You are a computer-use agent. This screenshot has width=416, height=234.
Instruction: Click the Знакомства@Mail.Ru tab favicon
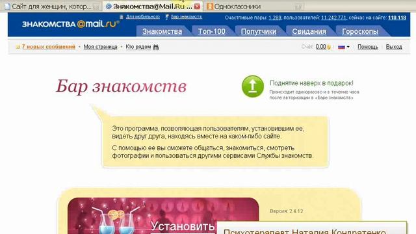(x=109, y=6)
